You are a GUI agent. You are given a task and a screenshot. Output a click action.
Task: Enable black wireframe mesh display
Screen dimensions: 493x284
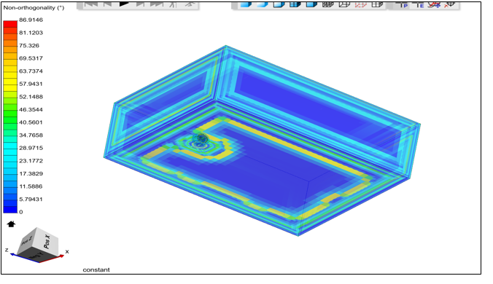point(328,4)
